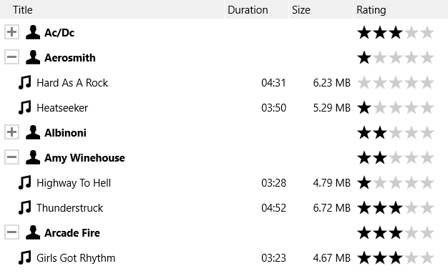Click the Ac/Dc artist person icon
Image resolution: width=448 pixels, height=276 pixels.
pyautogui.click(x=33, y=32)
